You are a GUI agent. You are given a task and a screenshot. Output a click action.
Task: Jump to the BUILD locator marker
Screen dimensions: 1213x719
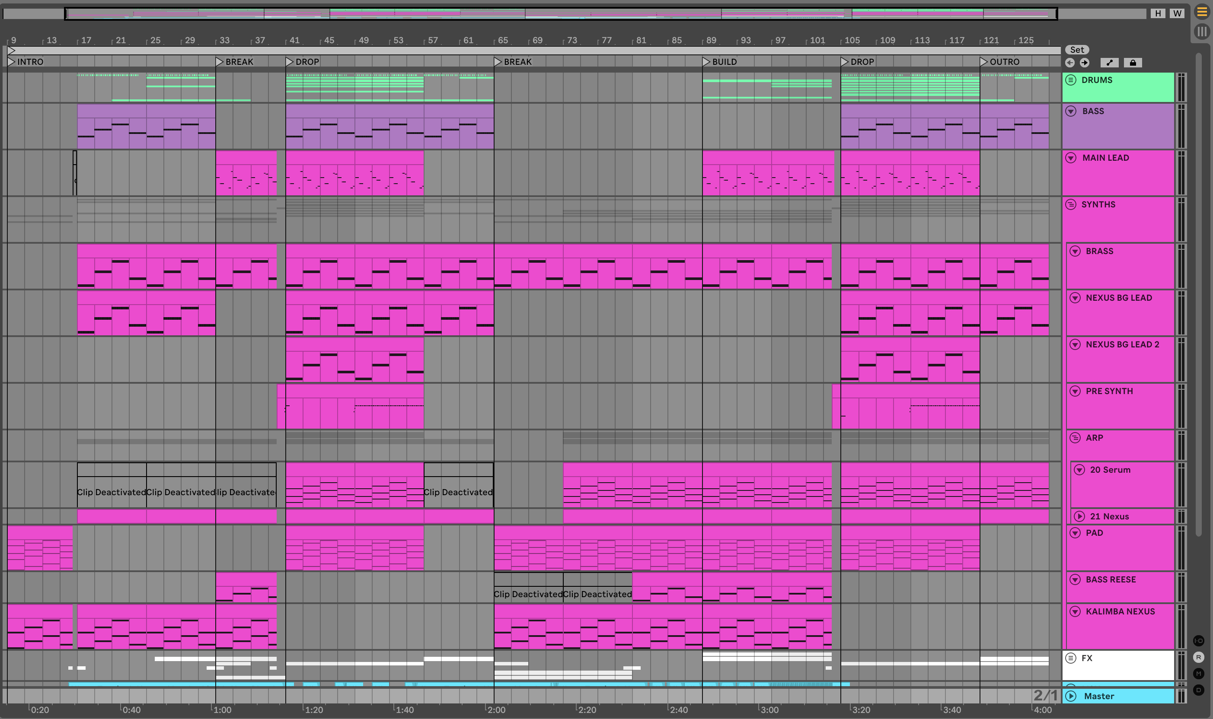(706, 62)
